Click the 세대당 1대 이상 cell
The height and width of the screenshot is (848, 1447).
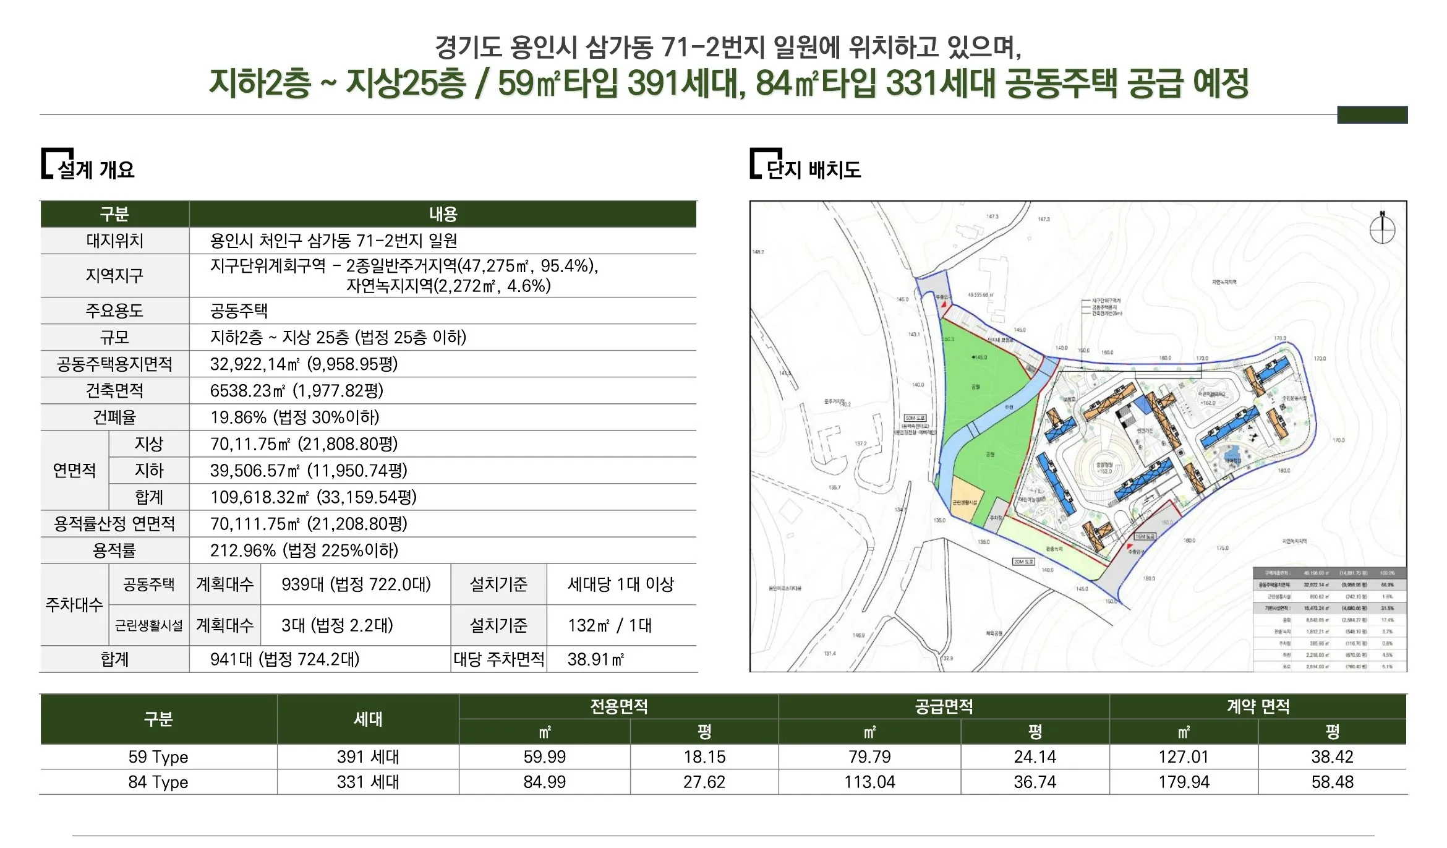point(621,584)
